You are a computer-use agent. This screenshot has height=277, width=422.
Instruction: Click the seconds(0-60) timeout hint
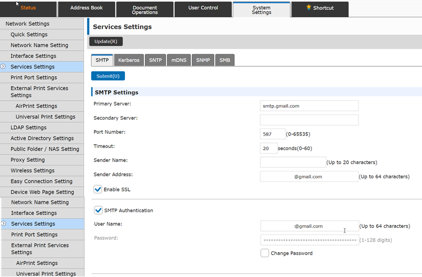295,148
